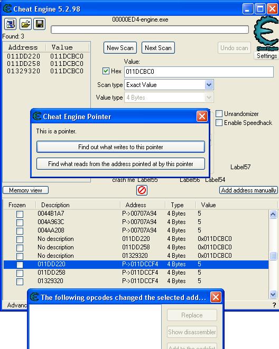279x349 pixels.
Task: Click the scan progress bar
Action: coord(150,30)
